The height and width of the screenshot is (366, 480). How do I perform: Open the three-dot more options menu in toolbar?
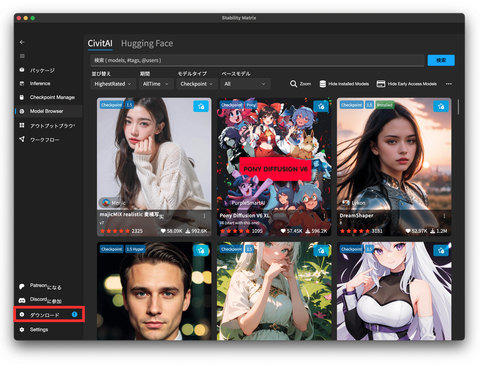click(x=448, y=84)
